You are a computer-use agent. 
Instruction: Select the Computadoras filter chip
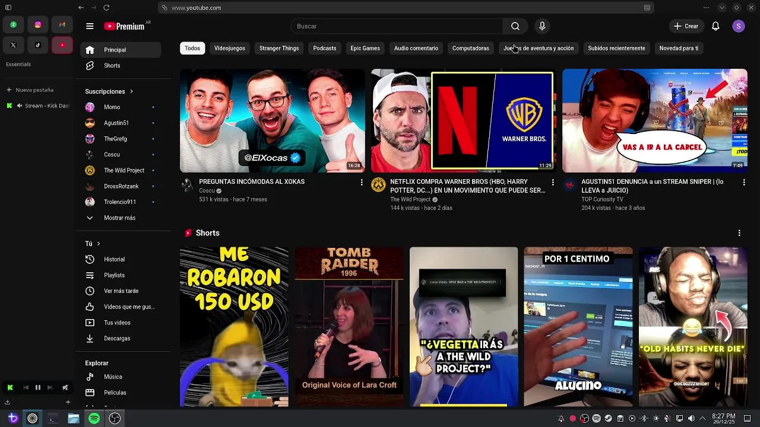[471, 48]
